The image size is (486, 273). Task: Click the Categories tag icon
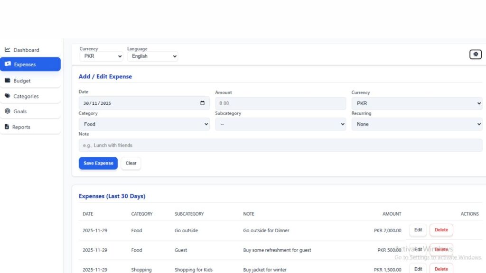(x=8, y=96)
